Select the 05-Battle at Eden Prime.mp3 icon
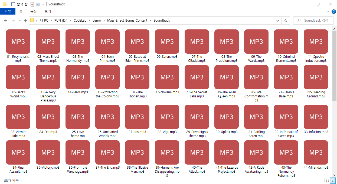337x184 pixels. [x=137, y=42]
